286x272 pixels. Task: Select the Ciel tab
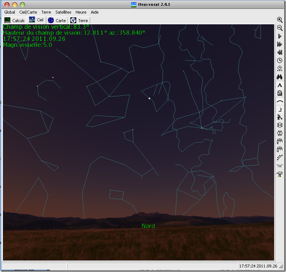36,20
